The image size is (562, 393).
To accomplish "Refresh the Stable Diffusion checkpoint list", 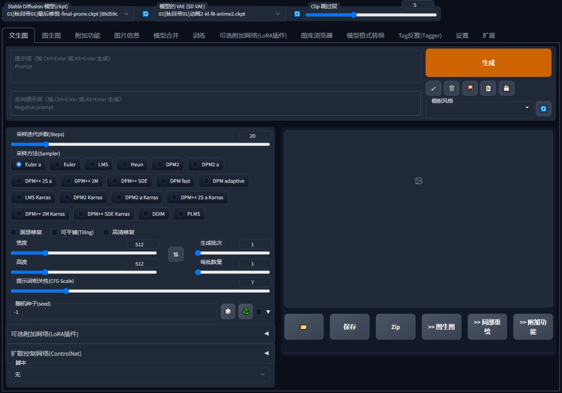I will (146, 14).
